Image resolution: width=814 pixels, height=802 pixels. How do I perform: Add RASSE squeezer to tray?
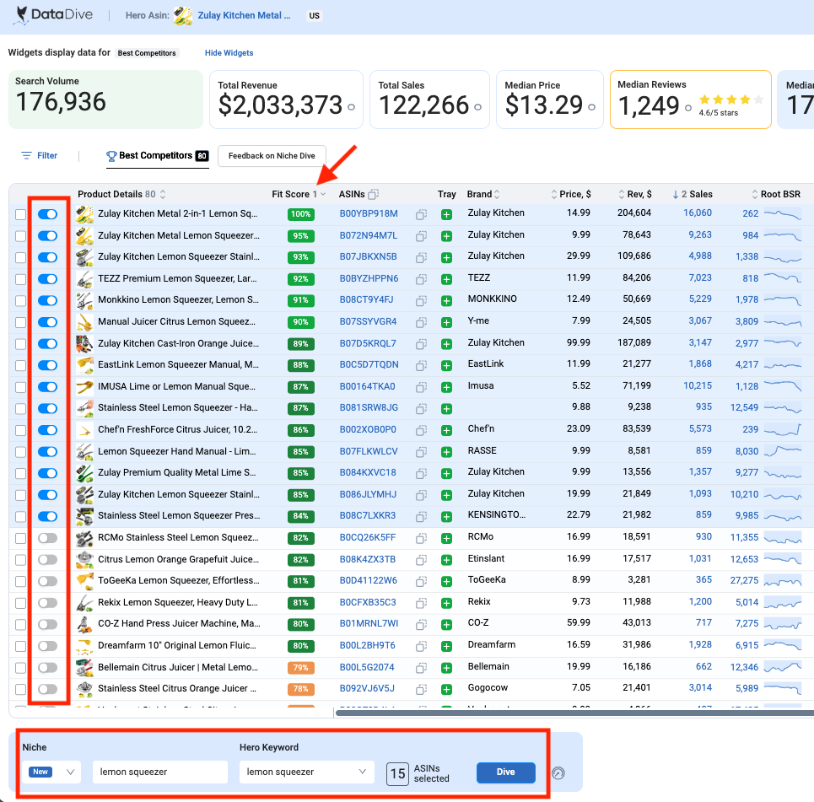(446, 452)
